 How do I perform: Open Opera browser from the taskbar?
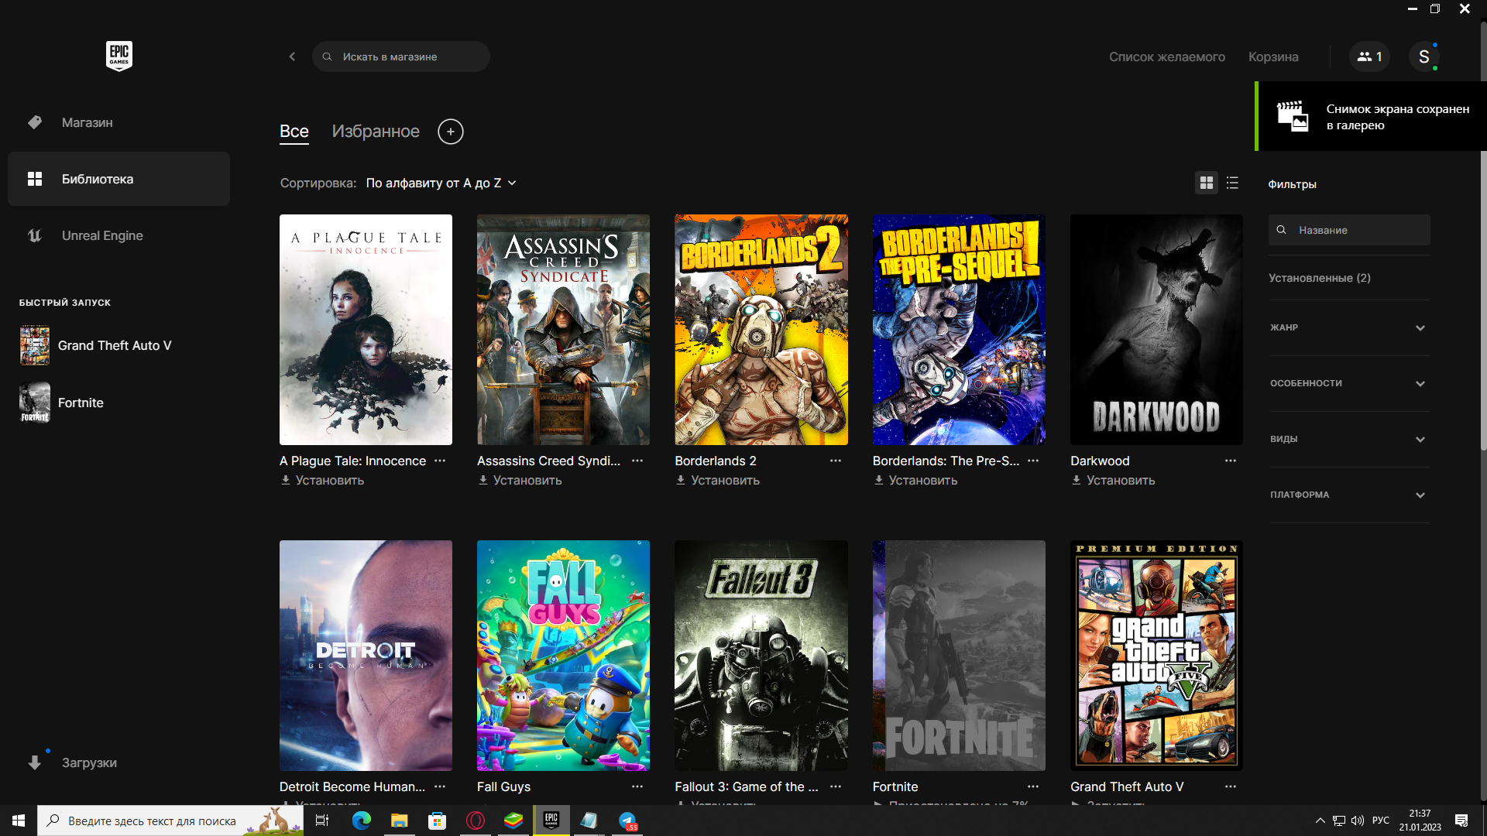point(476,821)
